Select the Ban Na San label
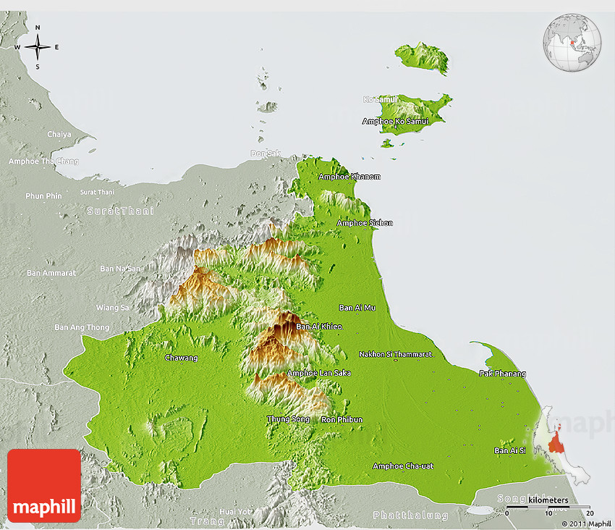Screen dimensions: 615x530 point(120,269)
